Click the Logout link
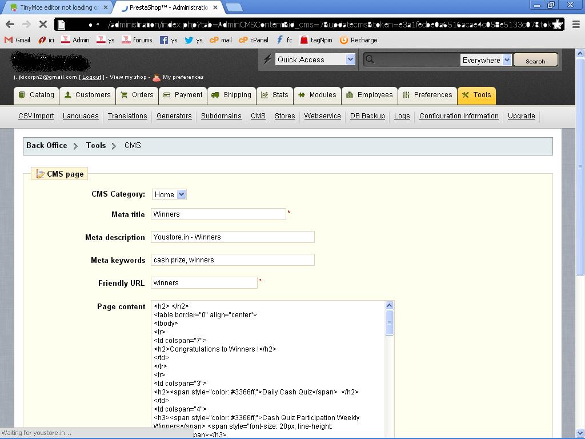Screen dimensions: 585x439 [91, 77]
